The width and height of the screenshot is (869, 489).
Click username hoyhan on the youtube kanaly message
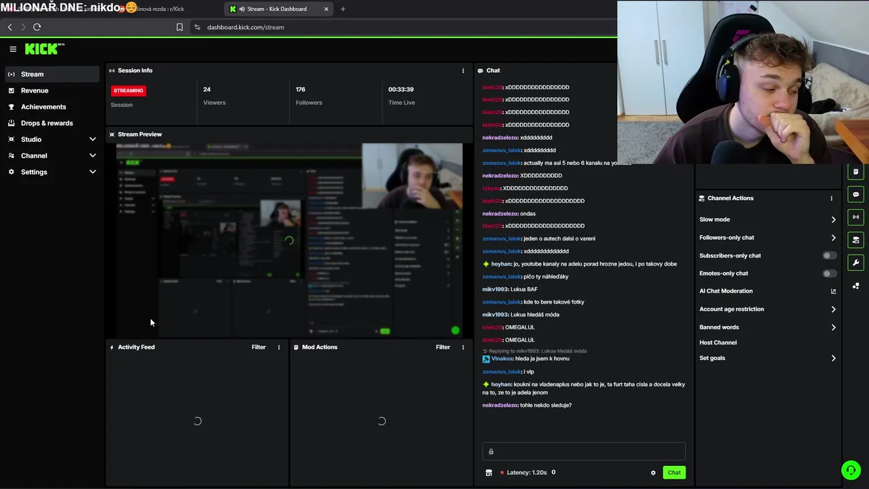pos(501,264)
